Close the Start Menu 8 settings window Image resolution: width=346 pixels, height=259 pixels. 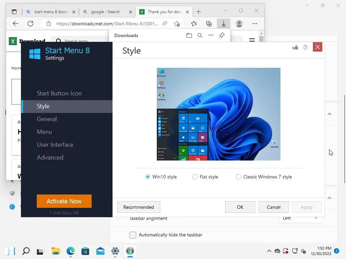tap(318, 47)
